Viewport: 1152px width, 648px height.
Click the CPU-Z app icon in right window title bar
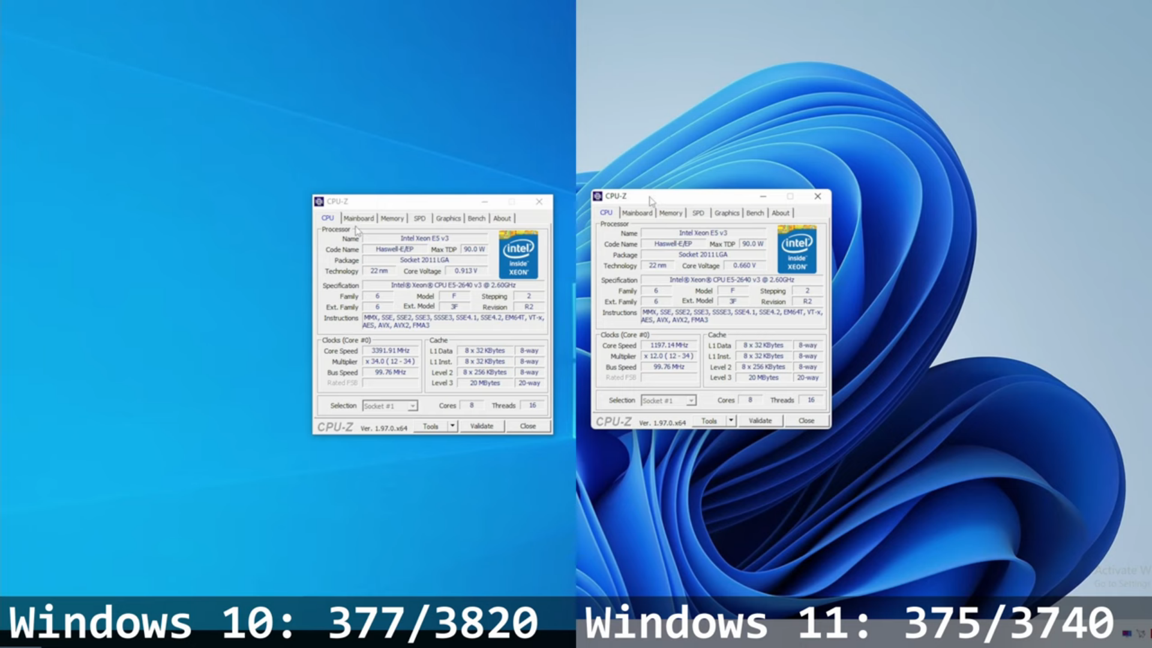pyautogui.click(x=598, y=196)
